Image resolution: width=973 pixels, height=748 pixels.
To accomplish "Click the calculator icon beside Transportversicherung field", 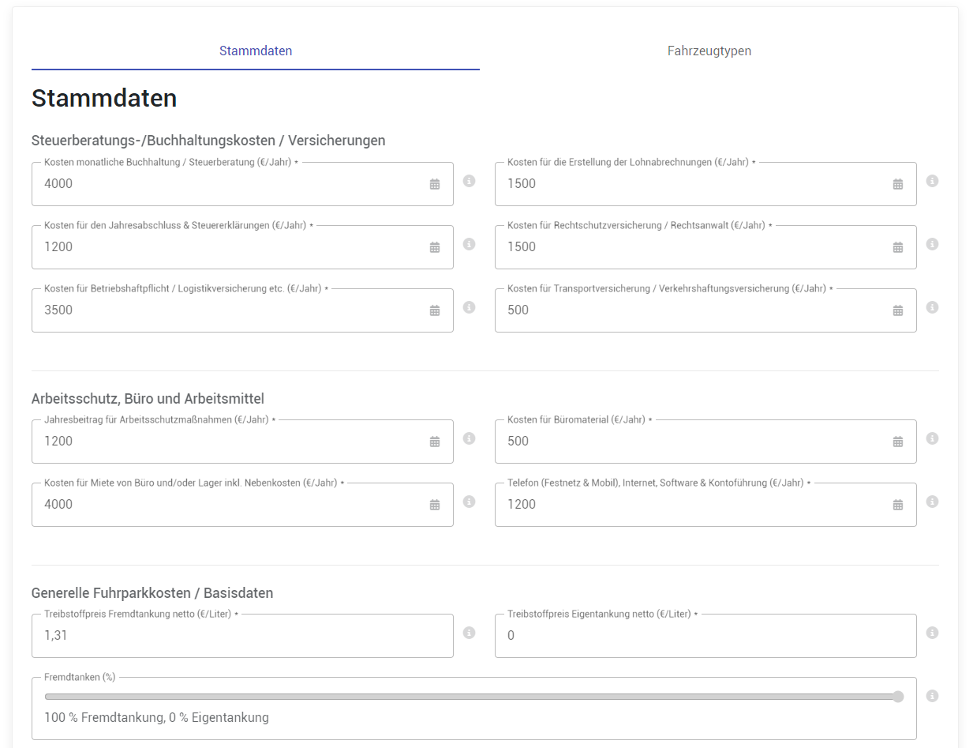I will click(x=897, y=310).
